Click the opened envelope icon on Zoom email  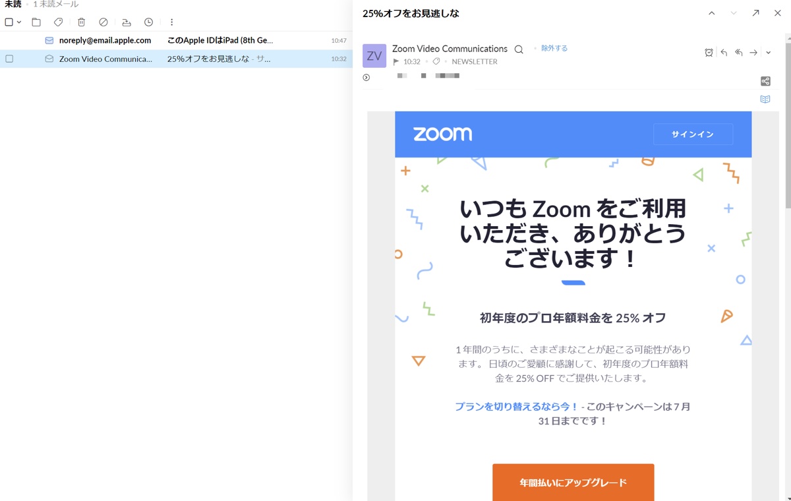click(49, 59)
